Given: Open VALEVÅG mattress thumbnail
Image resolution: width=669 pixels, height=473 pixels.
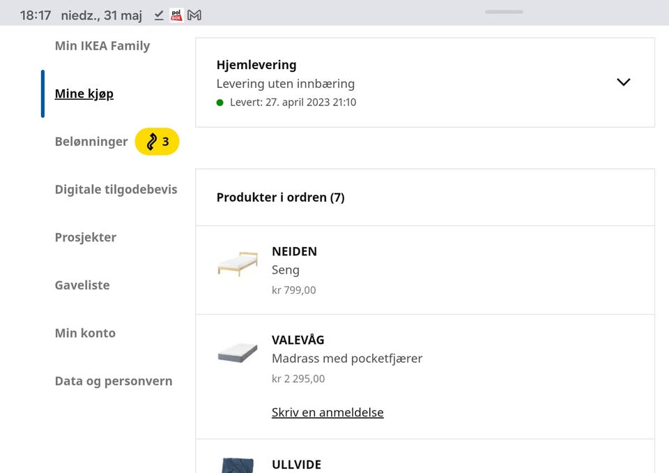Looking at the screenshot, I should pyautogui.click(x=238, y=353).
